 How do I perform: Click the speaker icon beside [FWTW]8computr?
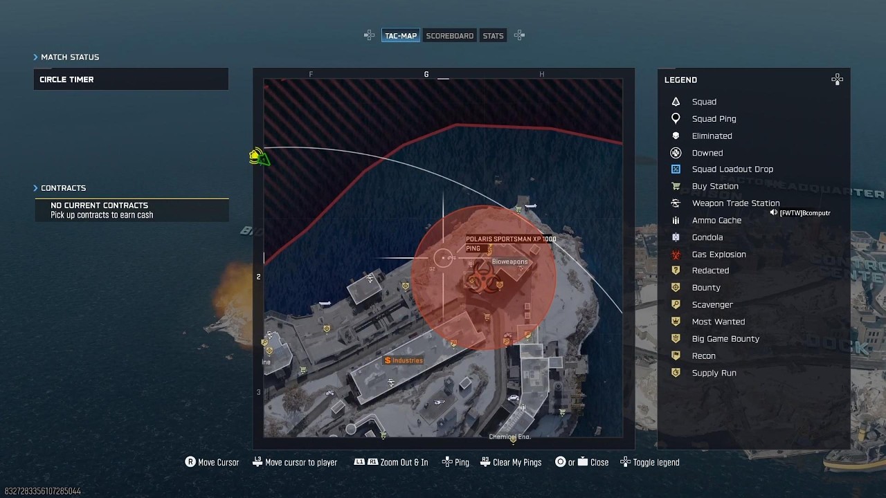(774, 213)
